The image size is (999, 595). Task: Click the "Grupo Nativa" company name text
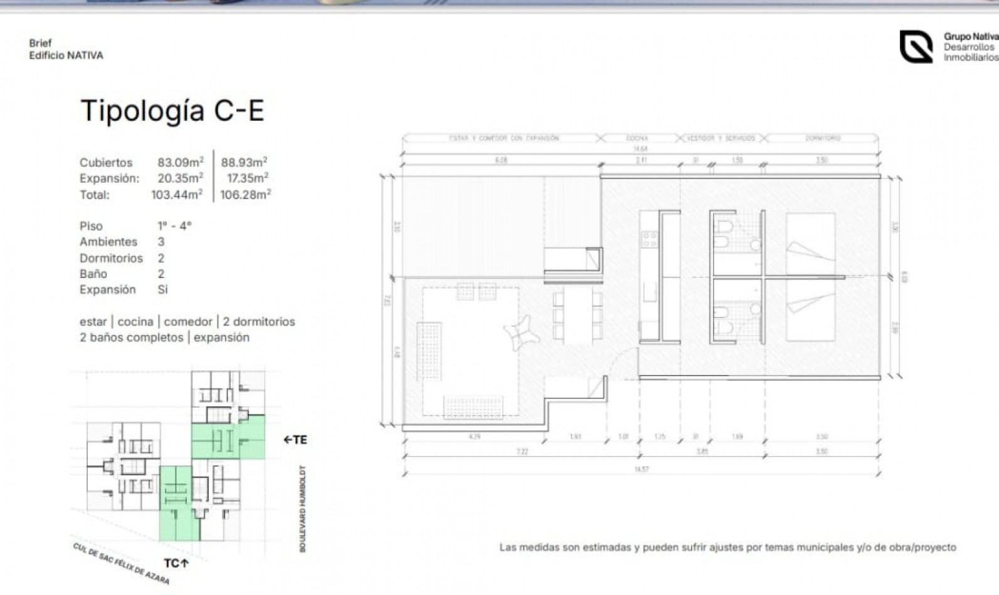click(x=971, y=36)
